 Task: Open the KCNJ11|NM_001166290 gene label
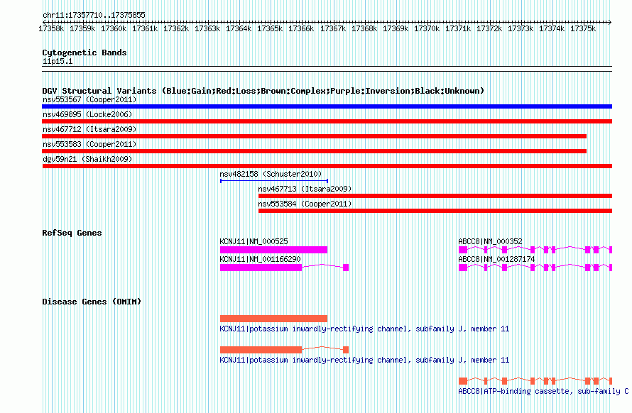[x=261, y=259]
